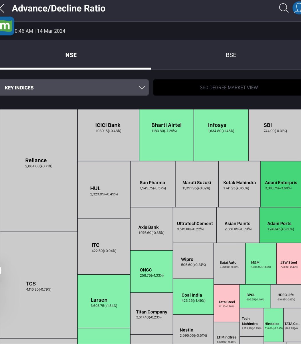Switch to the BSE tab
Image resolution: width=301 pixels, height=344 pixels.
coord(231,55)
